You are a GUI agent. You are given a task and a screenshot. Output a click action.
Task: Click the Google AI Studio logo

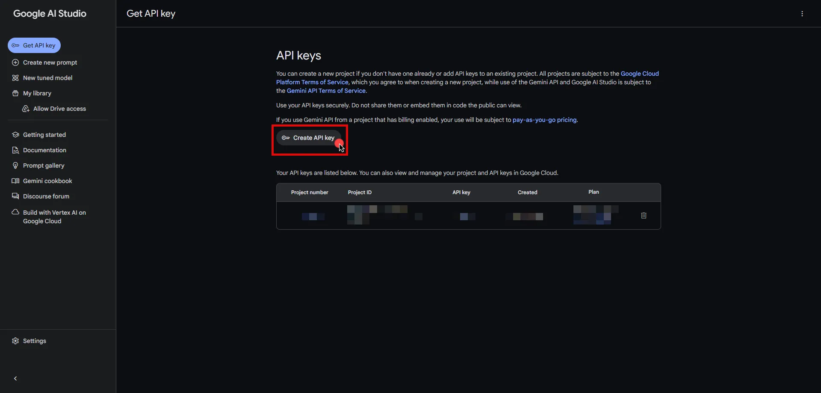(50, 14)
